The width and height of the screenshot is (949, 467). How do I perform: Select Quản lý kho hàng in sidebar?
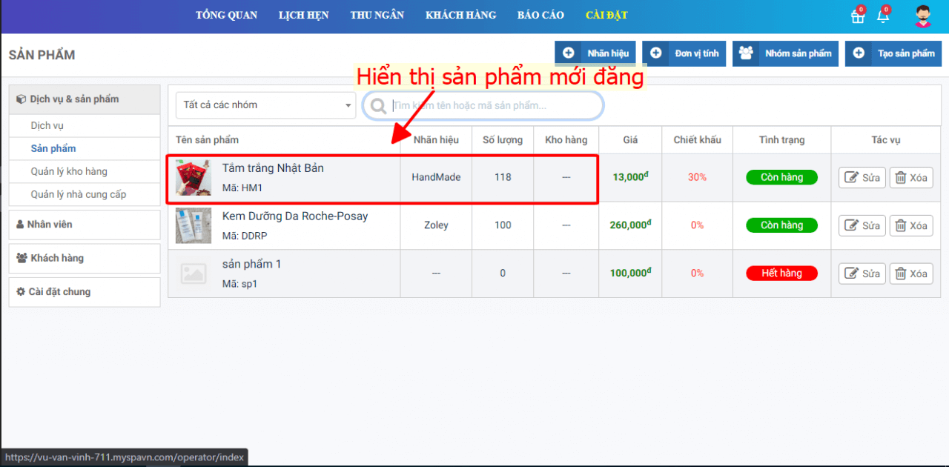pyautogui.click(x=69, y=171)
